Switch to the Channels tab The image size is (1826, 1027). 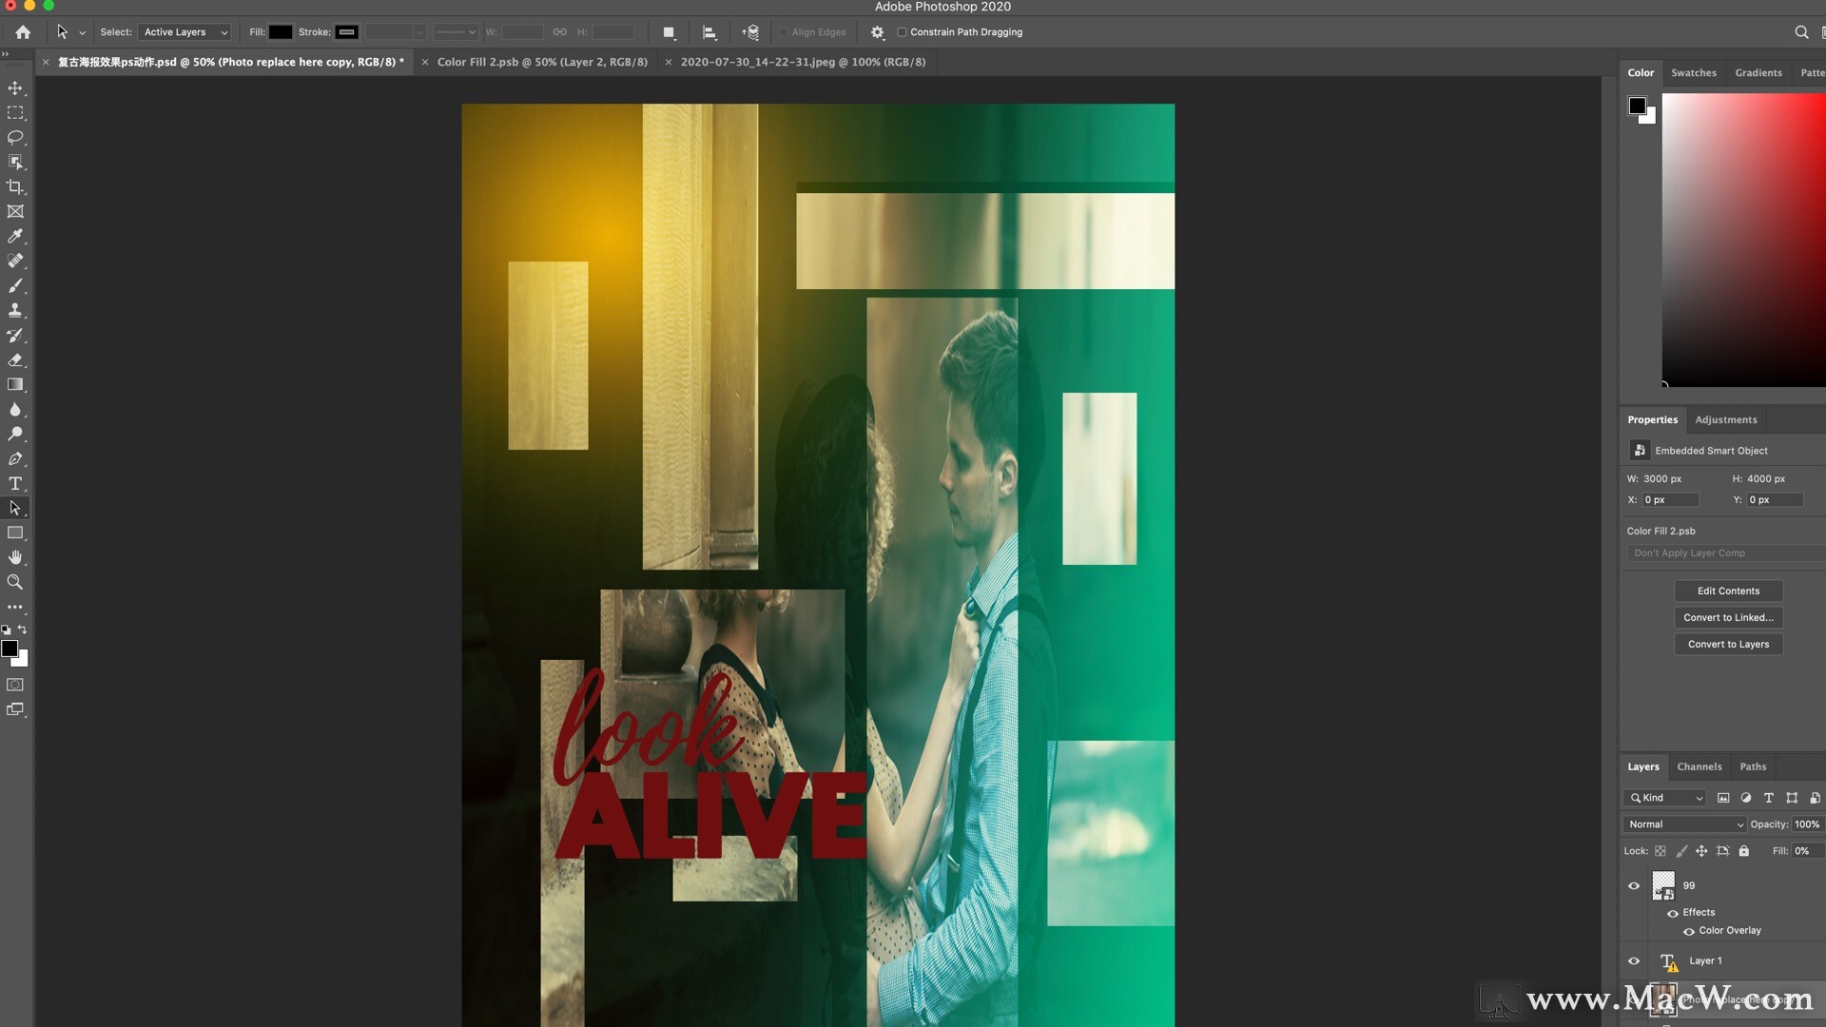pos(1699,767)
